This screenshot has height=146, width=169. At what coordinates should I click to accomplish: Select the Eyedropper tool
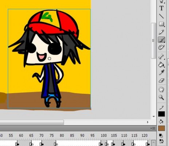[x=161, y=72]
